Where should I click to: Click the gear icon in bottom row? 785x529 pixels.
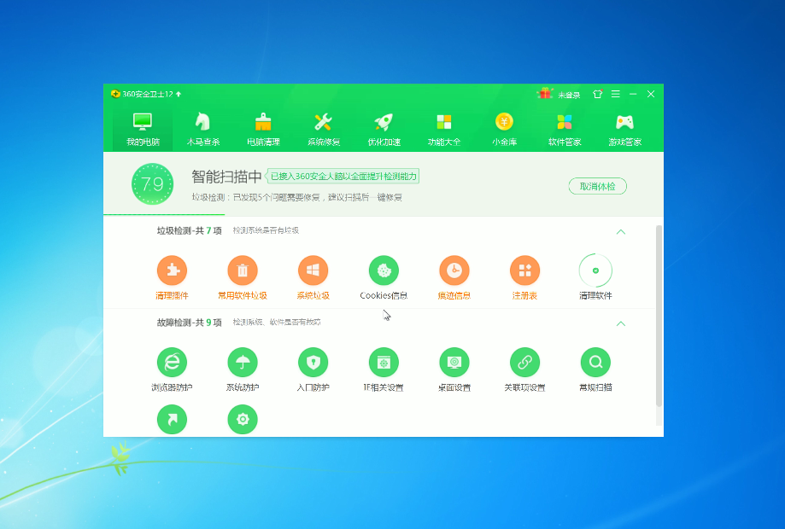pos(243,419)
